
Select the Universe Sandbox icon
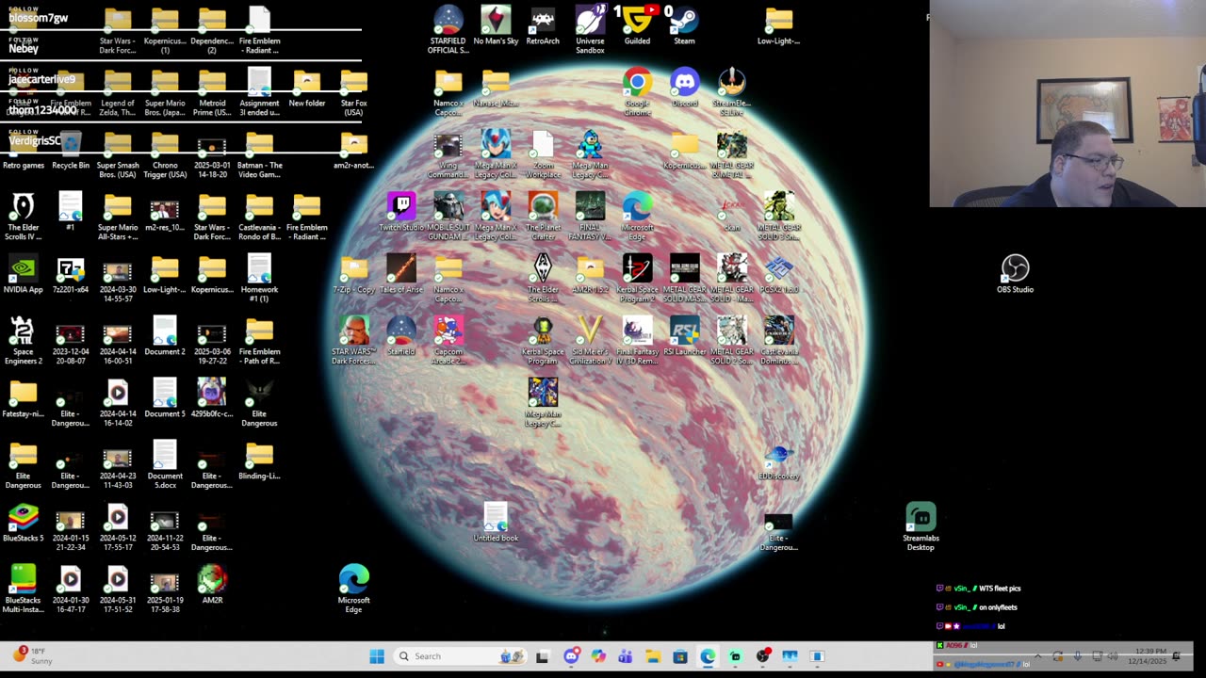[x=590, y=21]
